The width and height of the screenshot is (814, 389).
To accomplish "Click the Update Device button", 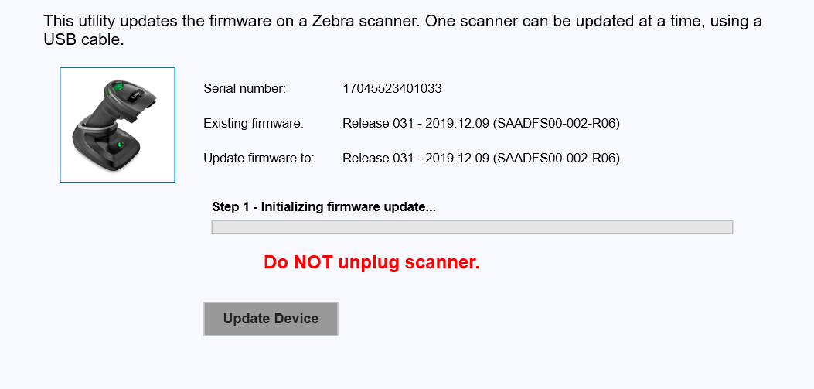I will click(271, 319).
